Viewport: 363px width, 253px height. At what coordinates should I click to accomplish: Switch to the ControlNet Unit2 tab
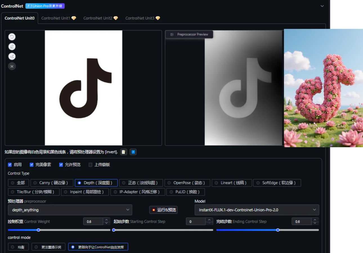pyautogui.click(x=101, y=18)
